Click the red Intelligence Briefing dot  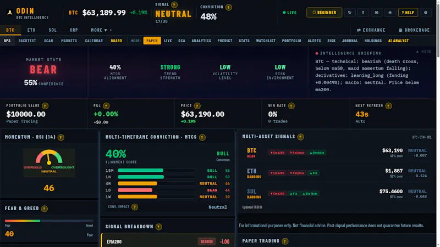317,53
